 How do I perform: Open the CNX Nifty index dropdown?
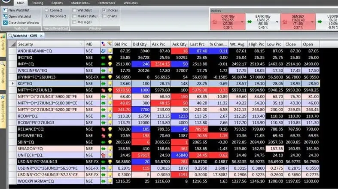242,22
